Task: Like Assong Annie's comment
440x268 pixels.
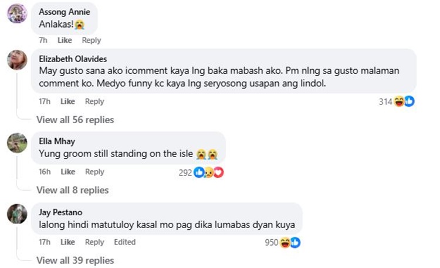Action: 65,40
